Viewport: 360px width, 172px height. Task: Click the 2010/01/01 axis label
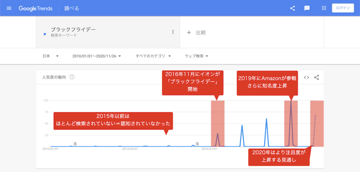click(50, 149)
